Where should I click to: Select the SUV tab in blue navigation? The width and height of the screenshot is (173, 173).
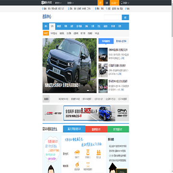point(52,26)
